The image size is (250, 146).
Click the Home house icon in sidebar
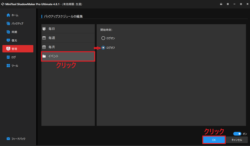click(8, 15)
